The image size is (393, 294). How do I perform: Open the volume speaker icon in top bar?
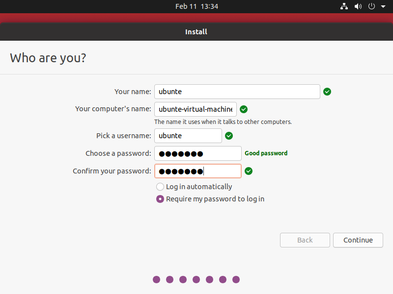pos(358,6)
